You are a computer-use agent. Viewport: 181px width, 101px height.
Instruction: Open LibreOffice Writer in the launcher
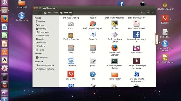tap(5, 27)
